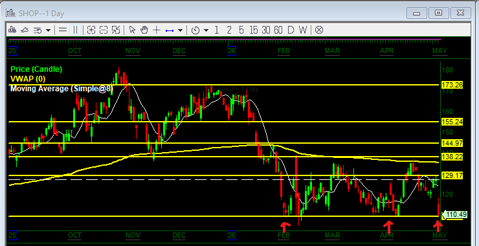Select the 138.22 price level label
Image resolution: width=479 pixels, height=246 pixels.
[x=452, y=157]
